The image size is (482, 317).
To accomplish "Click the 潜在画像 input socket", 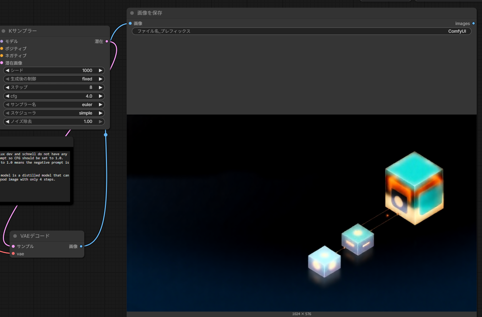I will 1,63.
